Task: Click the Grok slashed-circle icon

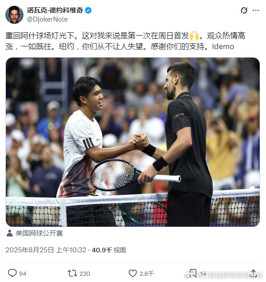Action: click(x=244, y=10)
